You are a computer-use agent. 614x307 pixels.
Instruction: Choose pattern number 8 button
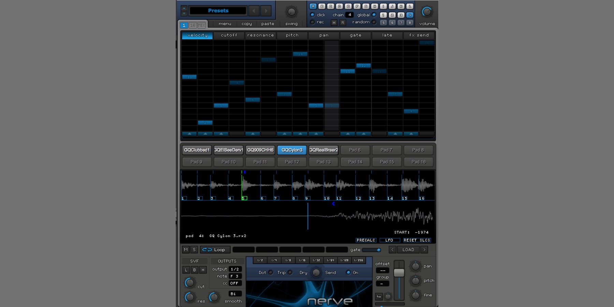pyautogui.click(x=410, y=23)
